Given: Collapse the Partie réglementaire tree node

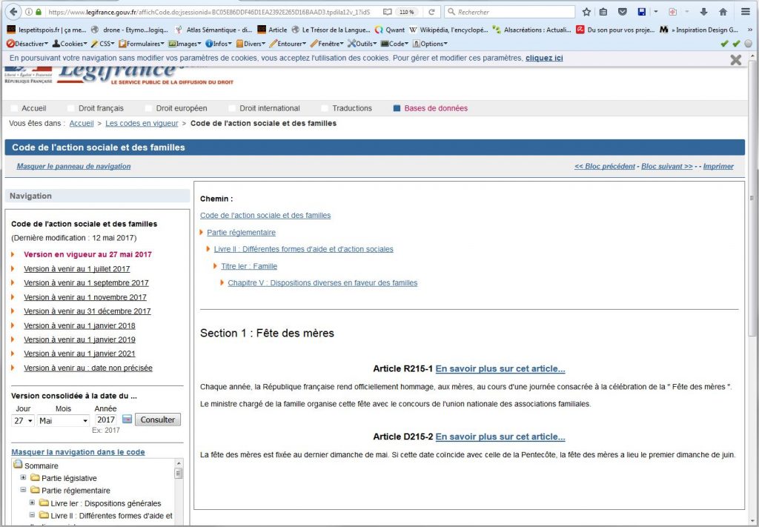Looking at the screenshot, I should pyautogui.click(x=24, y=491).
